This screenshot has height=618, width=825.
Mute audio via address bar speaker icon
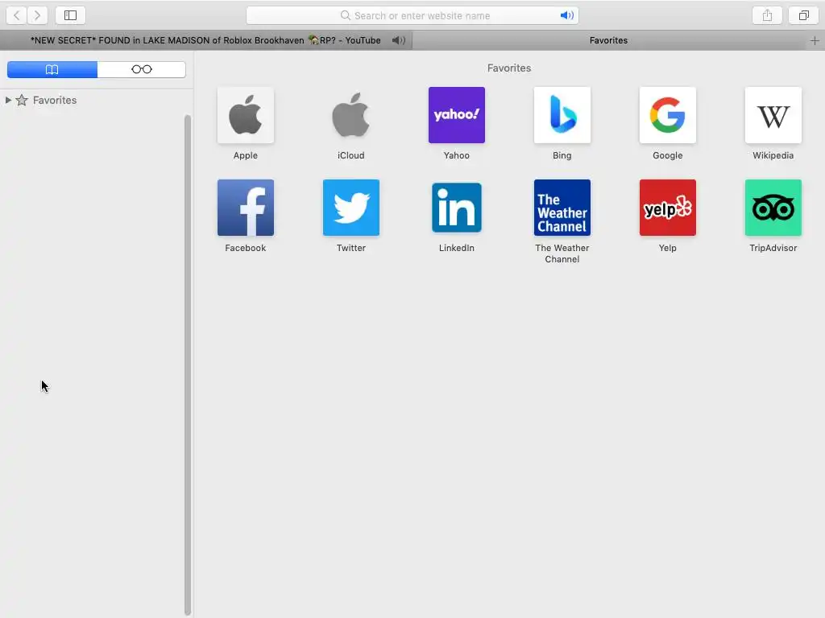point(566,15)
